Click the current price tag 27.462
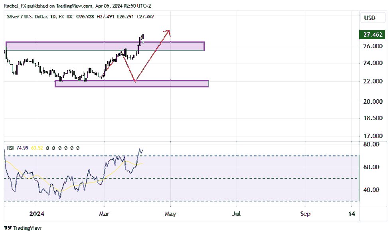The height and width of the screenshot is (235, 391). pos(371,34)
